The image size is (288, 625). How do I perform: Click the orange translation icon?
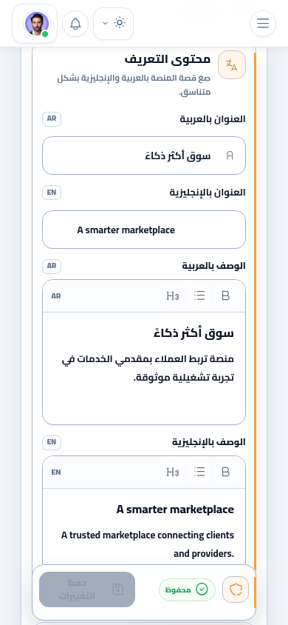(x=232, y=64)
